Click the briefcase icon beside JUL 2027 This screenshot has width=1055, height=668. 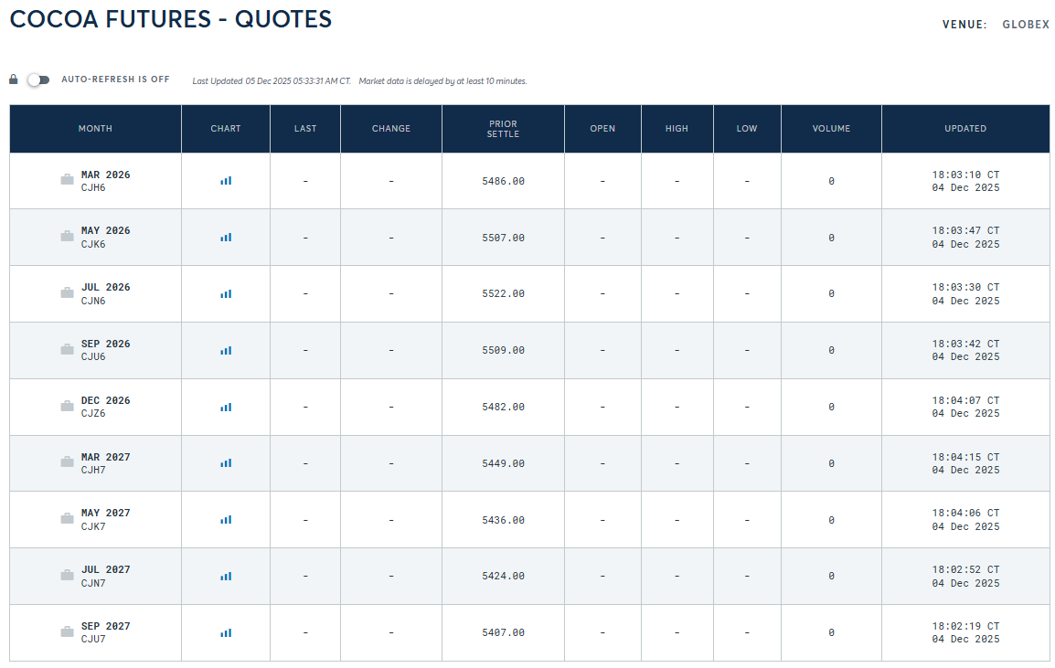(68, 575)
